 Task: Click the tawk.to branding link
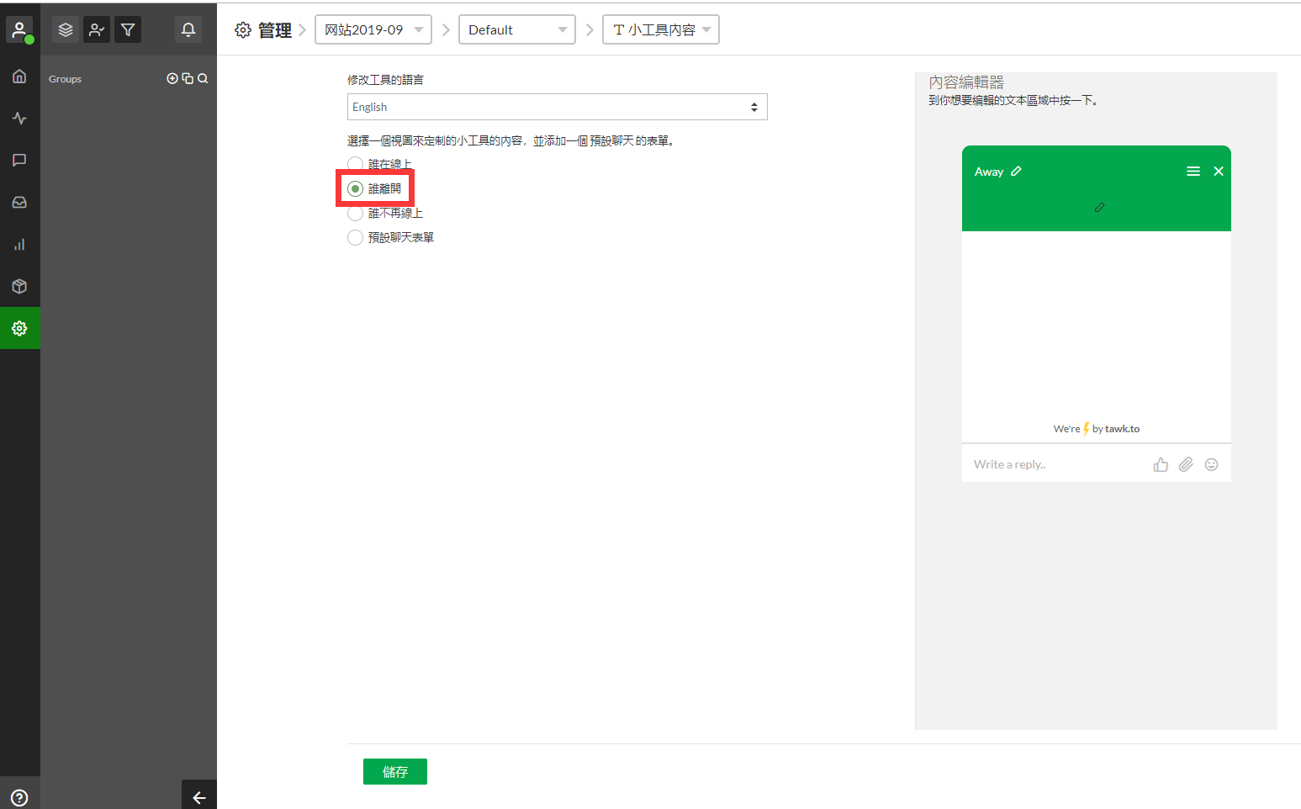[1122, 429]
